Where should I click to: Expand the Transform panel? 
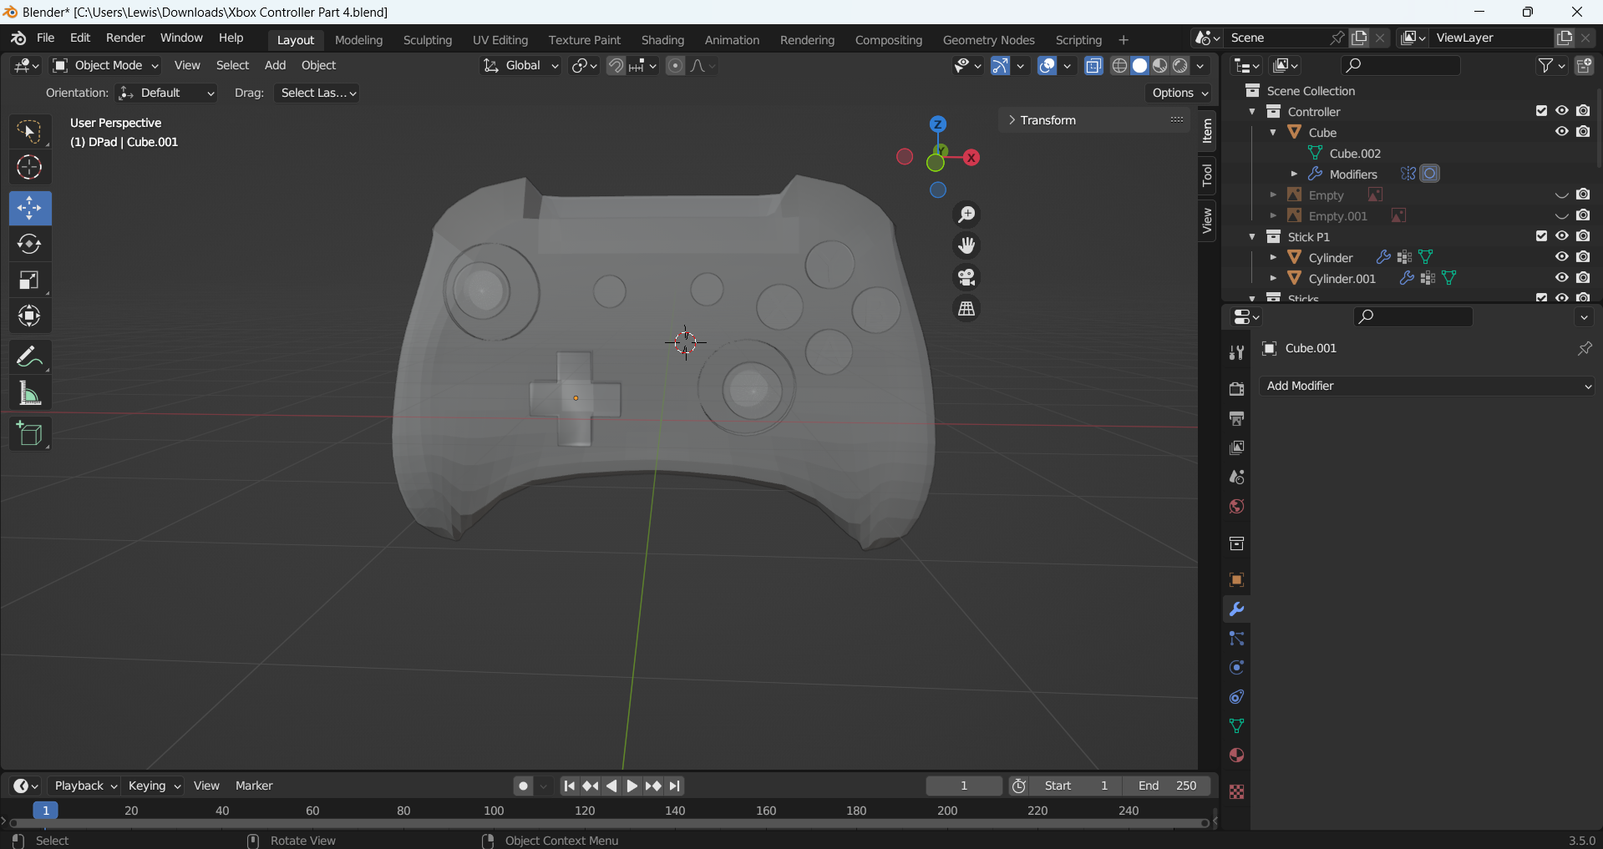point(1048,120)
